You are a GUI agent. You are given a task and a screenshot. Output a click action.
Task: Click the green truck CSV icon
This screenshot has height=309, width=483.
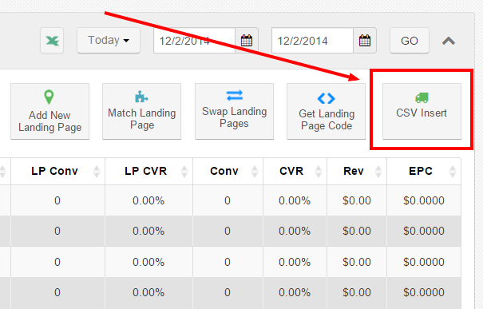click(x=422, y=97)
